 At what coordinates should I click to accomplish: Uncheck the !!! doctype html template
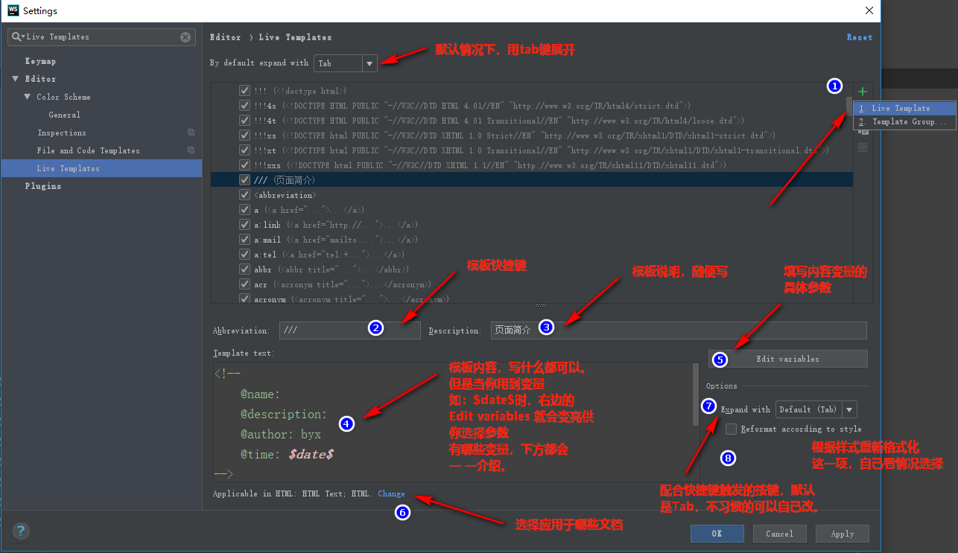pos(244,91)
